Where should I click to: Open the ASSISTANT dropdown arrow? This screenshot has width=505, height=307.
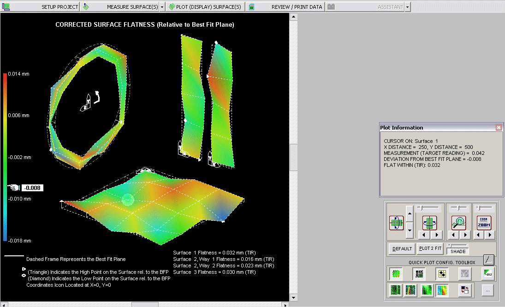tap(407, 7)
